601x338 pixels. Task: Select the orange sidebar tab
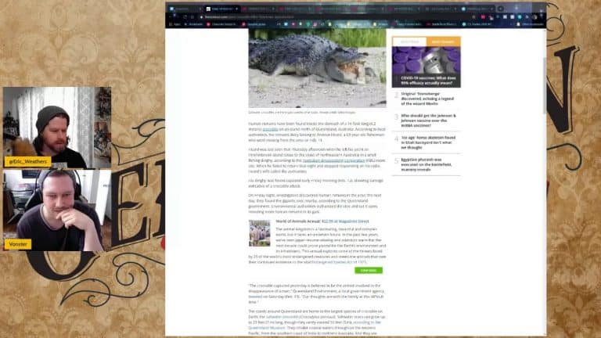[x=442, y=41]
